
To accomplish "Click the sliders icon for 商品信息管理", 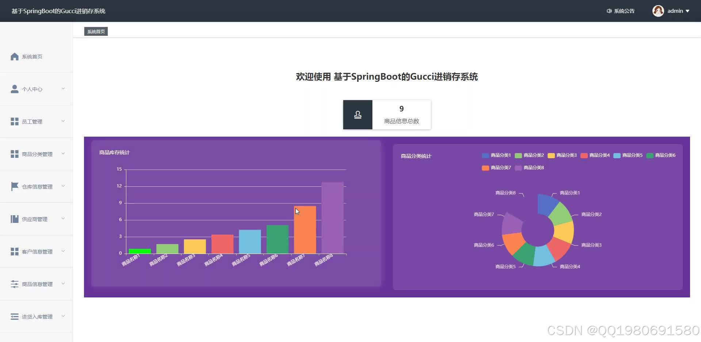I will pos(15,284).
